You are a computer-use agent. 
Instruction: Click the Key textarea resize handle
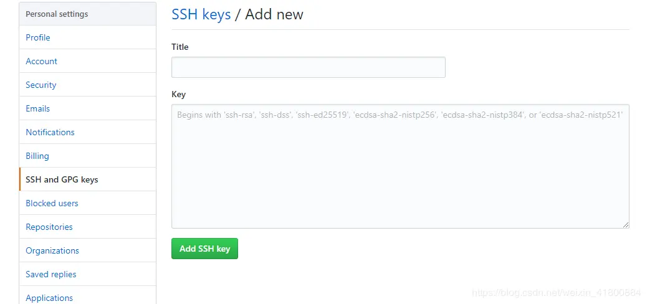[626, 225]
